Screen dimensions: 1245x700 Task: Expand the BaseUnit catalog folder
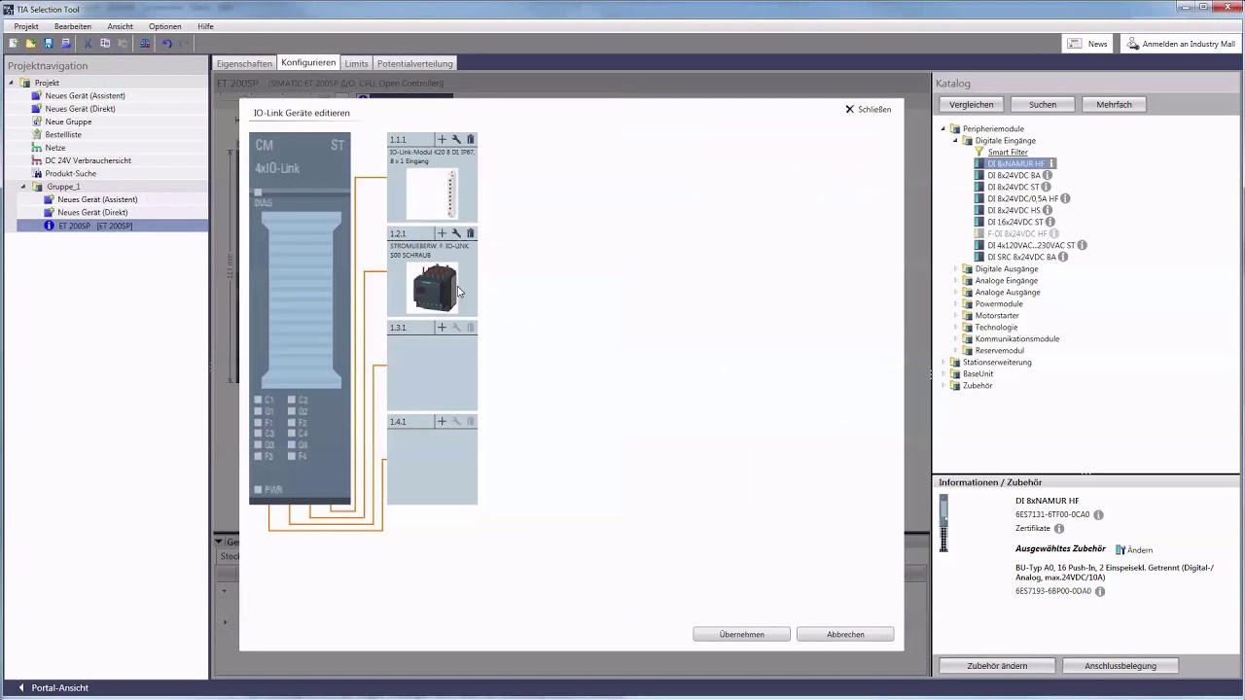point(943,373)
